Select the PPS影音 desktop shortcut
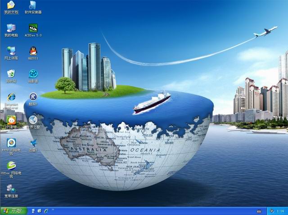Screen dimensions: 288x215 [x=11, y=123]
